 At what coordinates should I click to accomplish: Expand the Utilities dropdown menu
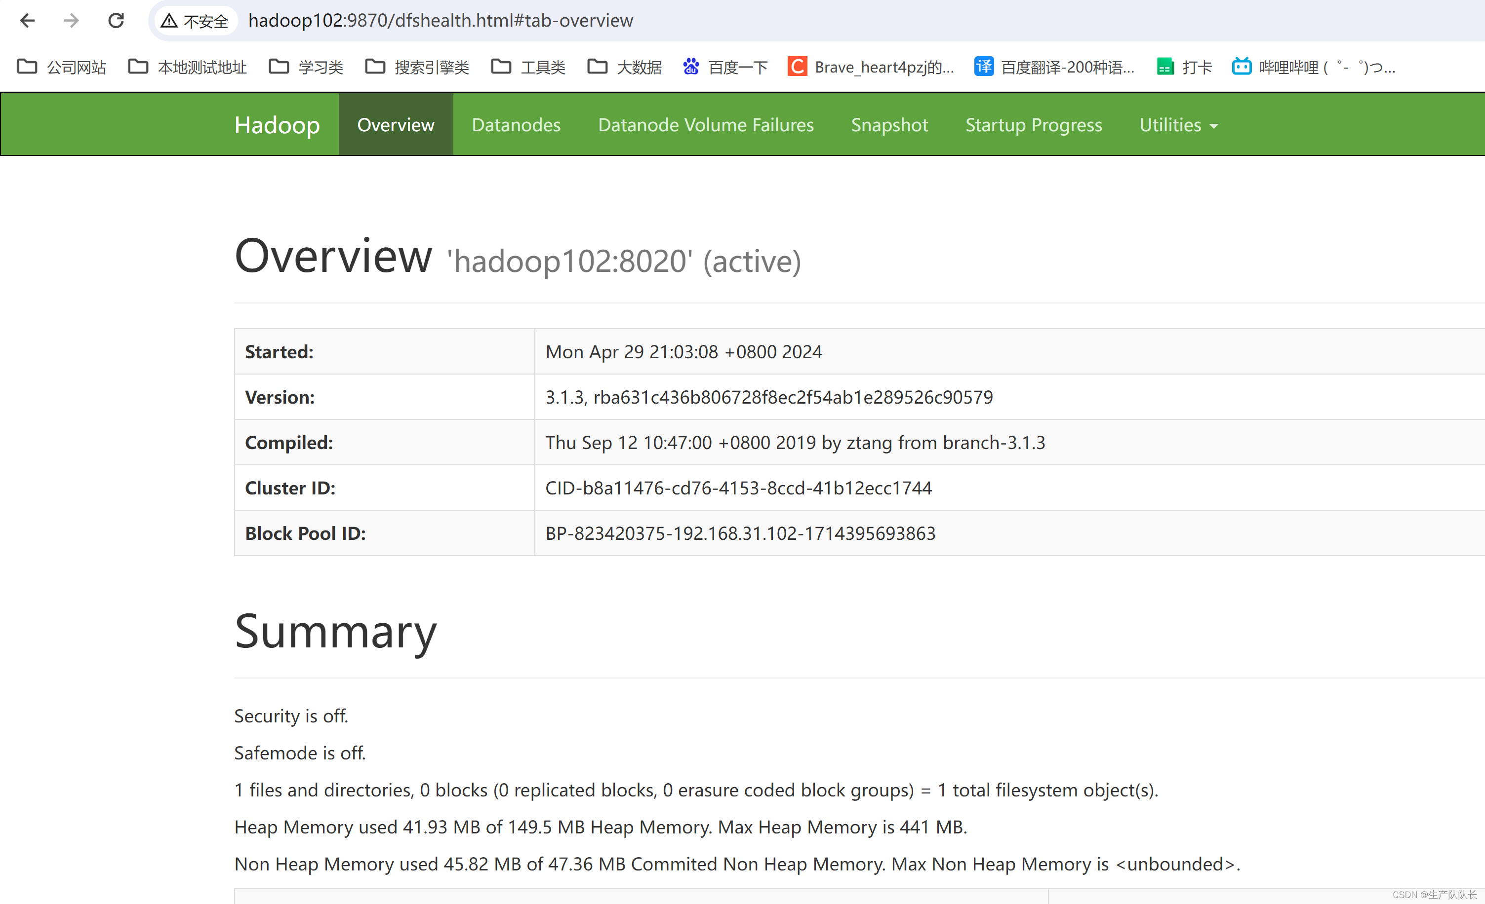click(1178, 125)
